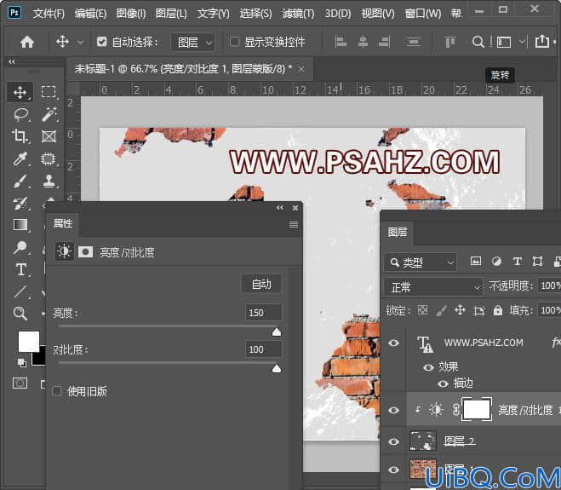The image size is (561, 490).
Task: Select the Clone Stamp tool
Action: click(49, 181)
